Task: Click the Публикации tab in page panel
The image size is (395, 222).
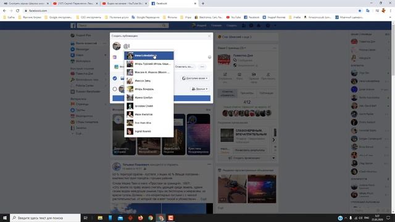Action: point(267,93)
